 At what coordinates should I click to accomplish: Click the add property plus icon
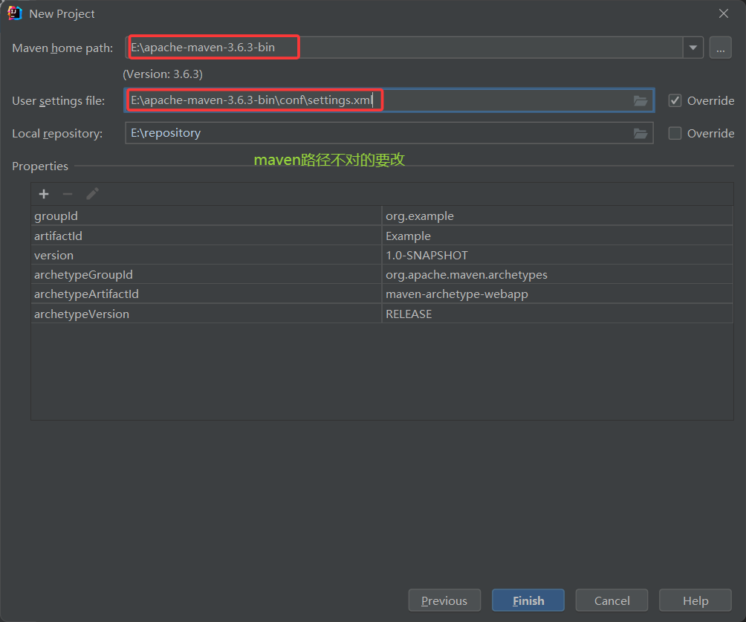(44, 194)
